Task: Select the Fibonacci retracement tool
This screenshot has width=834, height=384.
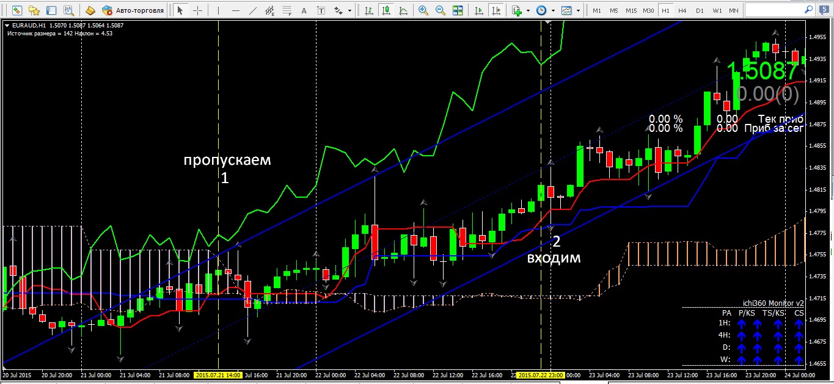Action: 287,10
